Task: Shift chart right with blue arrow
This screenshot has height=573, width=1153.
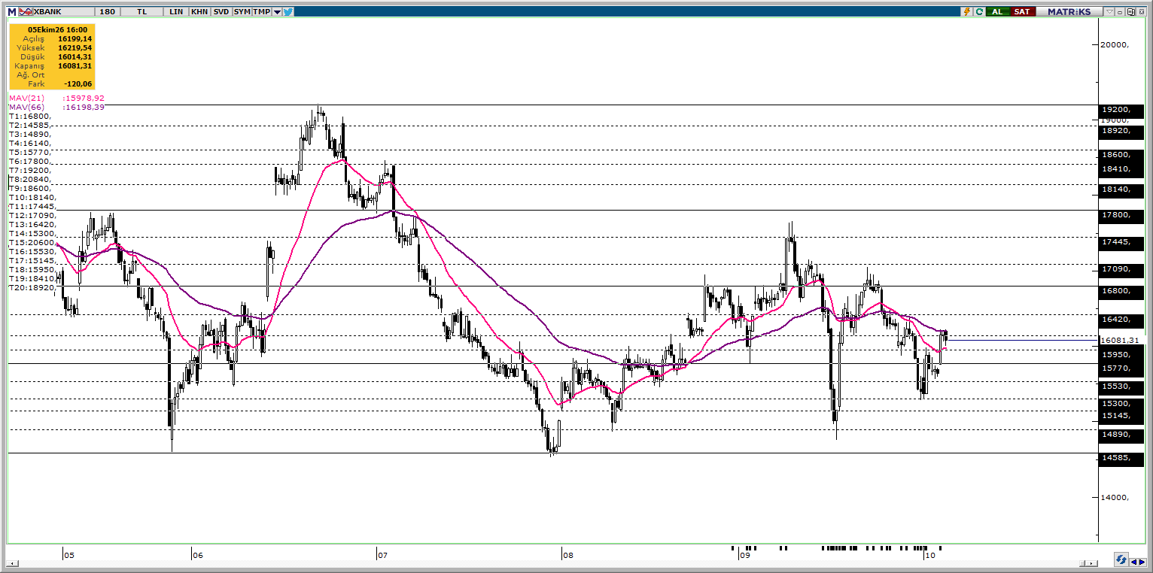Action: tap(1142, 561)
